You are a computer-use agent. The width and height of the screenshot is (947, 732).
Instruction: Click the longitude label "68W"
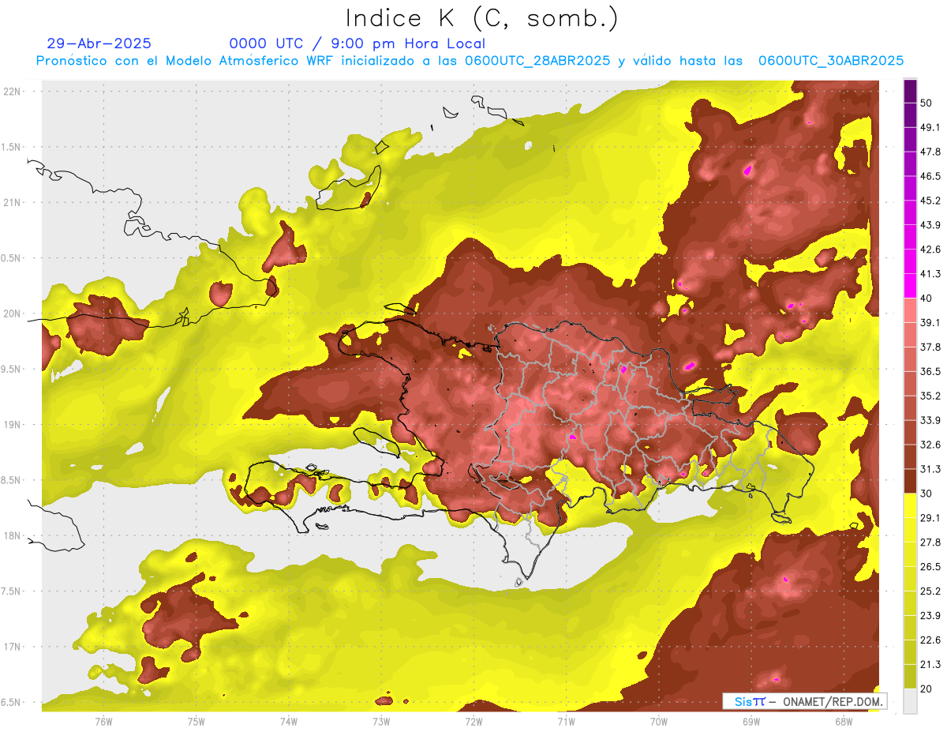[843, 722]
